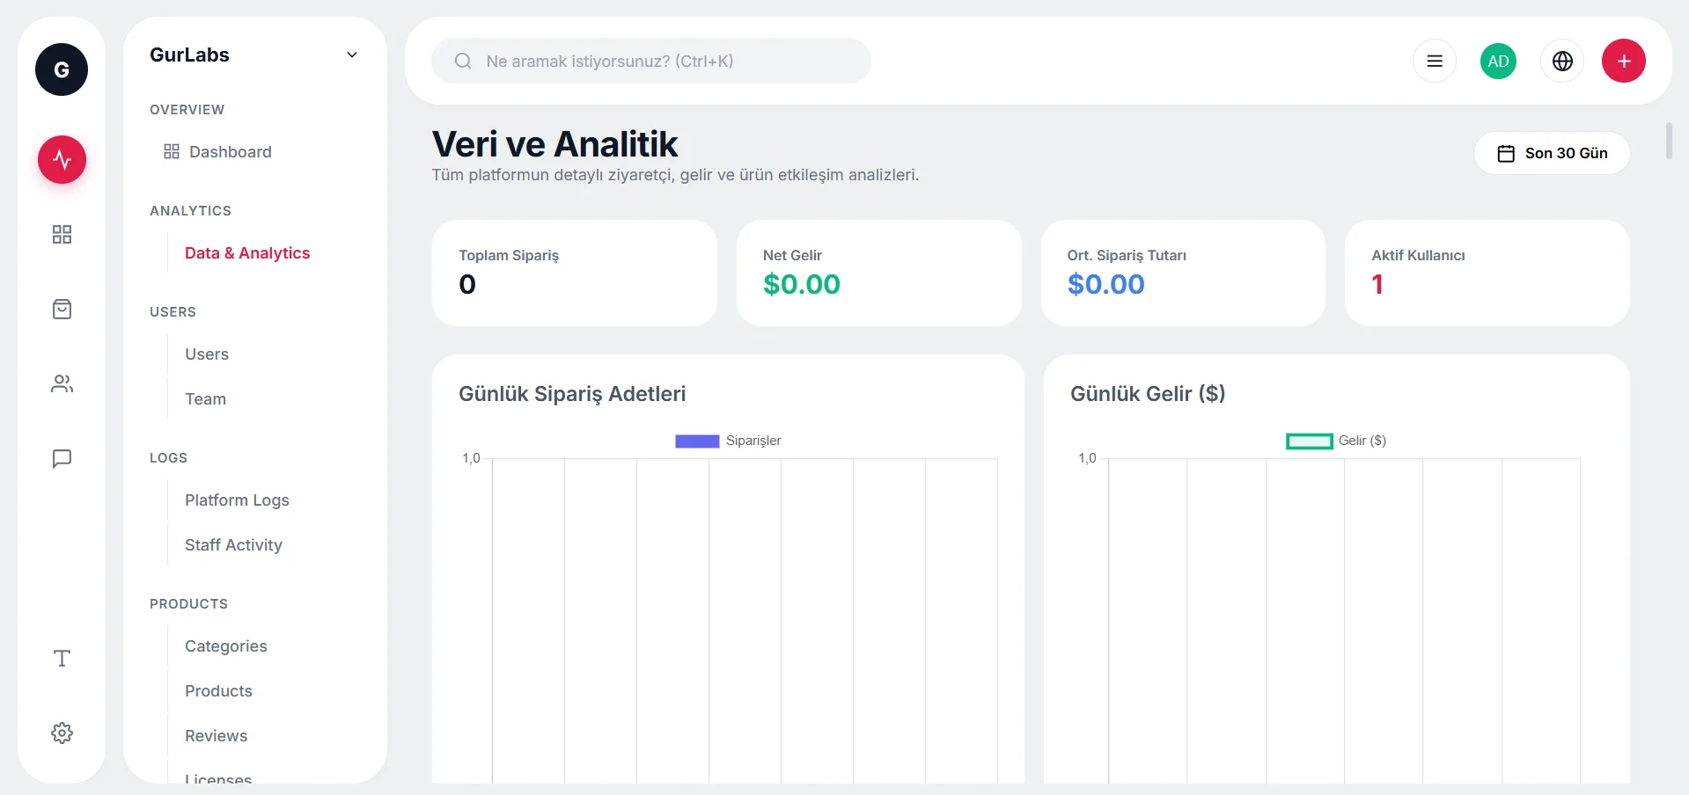Select Data & Analytics menu item

click(x=247, y=252)
